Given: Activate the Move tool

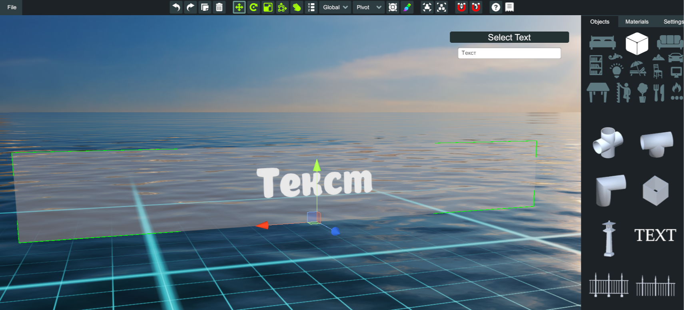Looking at the screenshot, I should point(239,7).
